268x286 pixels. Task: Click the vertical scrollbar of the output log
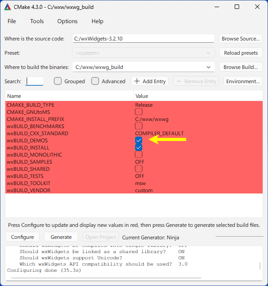coord(260,266)
